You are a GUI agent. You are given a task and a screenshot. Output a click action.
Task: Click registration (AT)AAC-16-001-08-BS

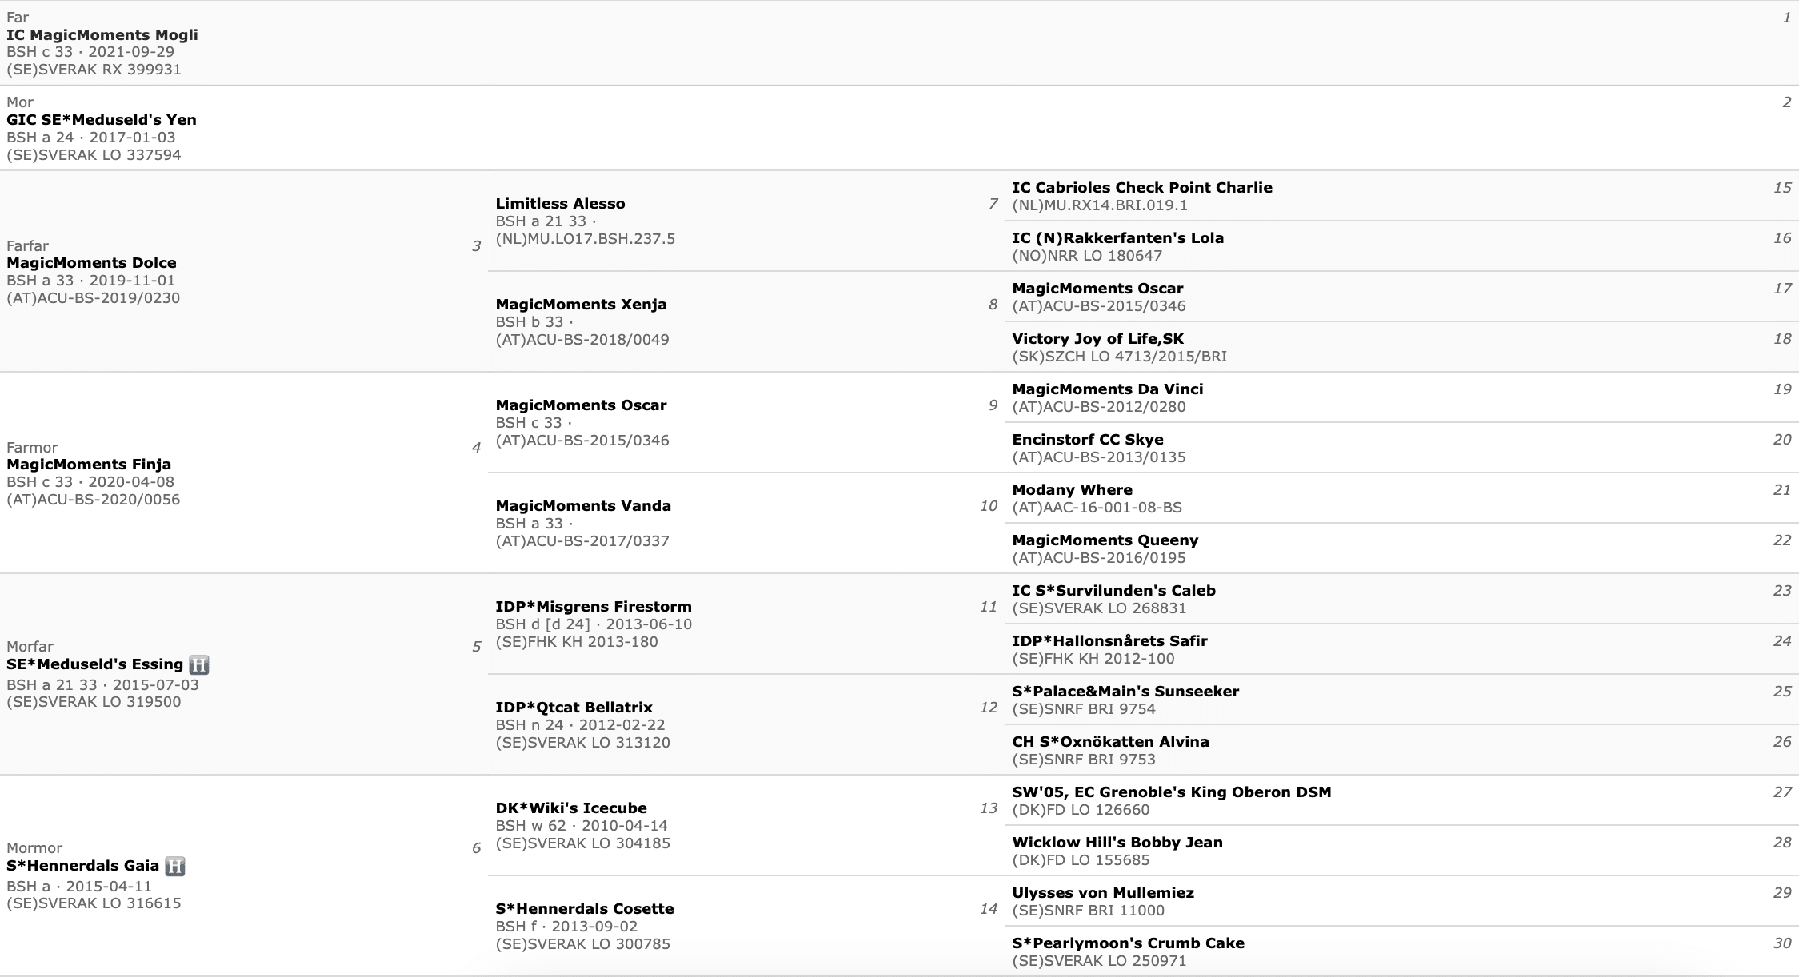tap(1097, 508)
